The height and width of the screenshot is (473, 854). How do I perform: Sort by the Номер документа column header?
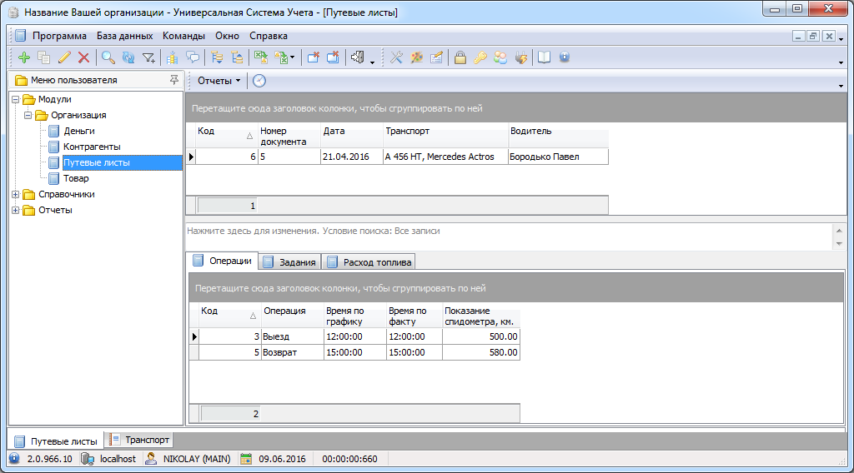[x=289, y=136]
